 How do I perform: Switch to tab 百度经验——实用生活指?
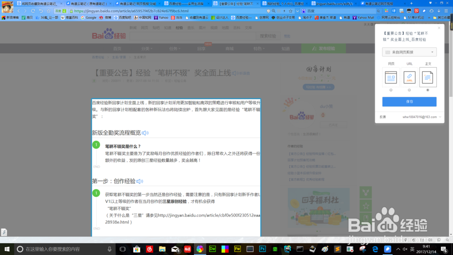click(187, 4)
